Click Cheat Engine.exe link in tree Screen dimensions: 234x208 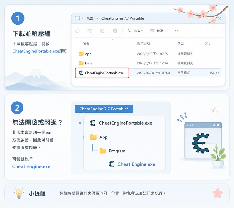(x=136, y=164)
